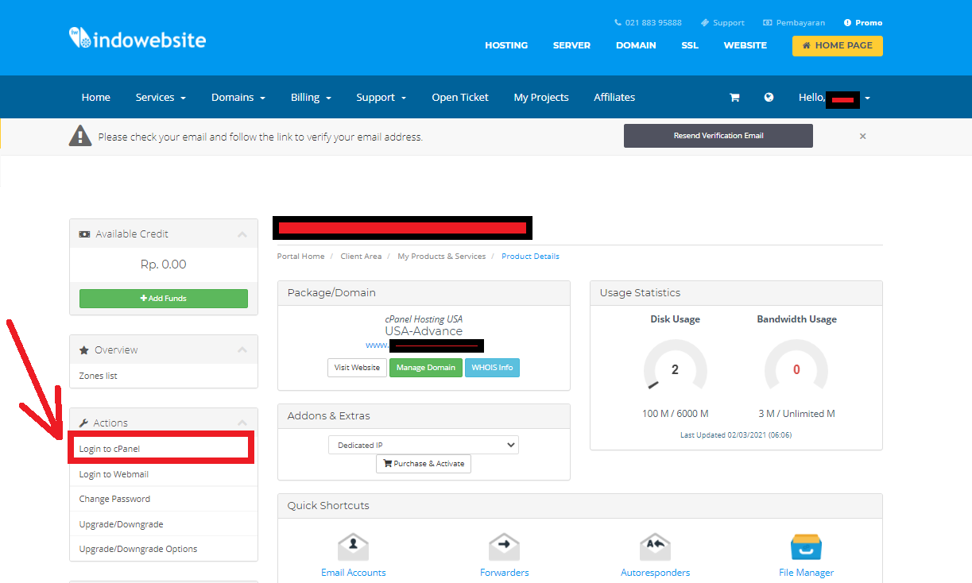Image resolution: width=972 pixels, height=583 pixels.
Task: Open Email Accounts shortcut icon
Action: click(x=353, y=546)
